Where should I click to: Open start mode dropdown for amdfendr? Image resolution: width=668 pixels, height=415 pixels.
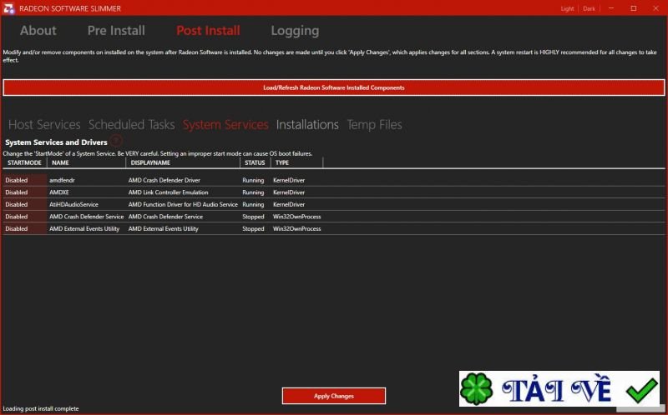pyautogui.click(x=25, y=180)
